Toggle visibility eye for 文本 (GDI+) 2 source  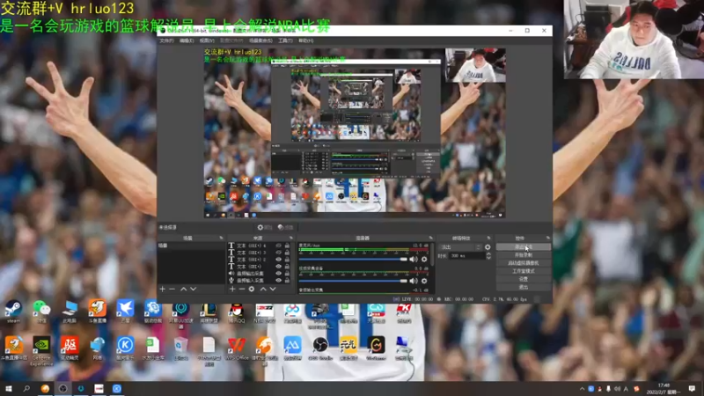[x=278, y=260]
